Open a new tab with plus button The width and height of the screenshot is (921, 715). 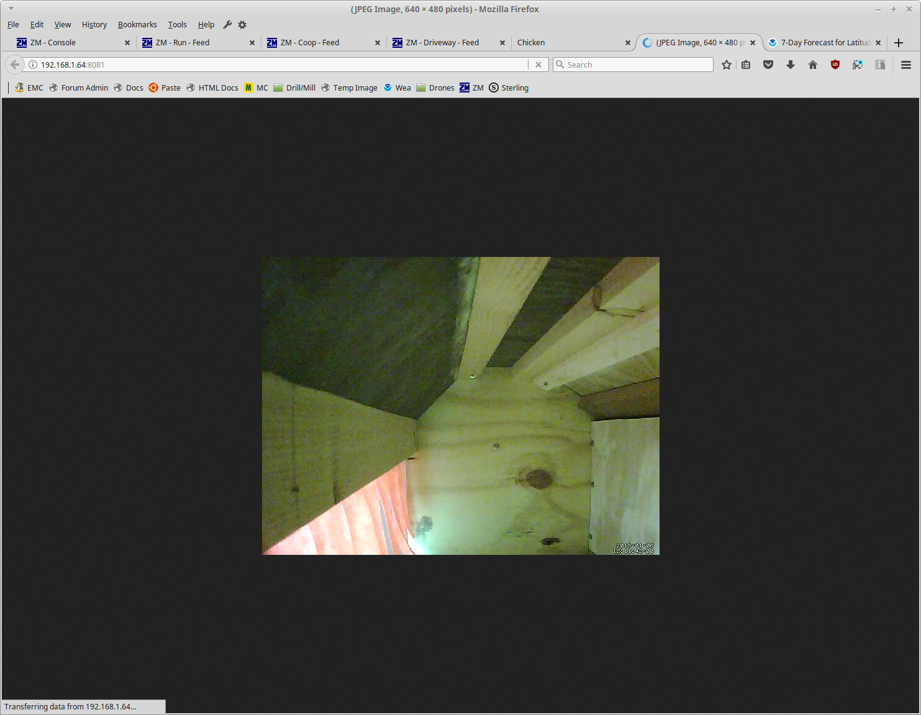(x=899, y=43)
